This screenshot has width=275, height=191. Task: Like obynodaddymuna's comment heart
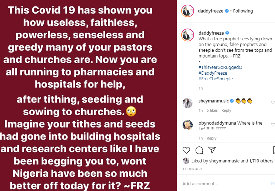[x=273, y=125]
